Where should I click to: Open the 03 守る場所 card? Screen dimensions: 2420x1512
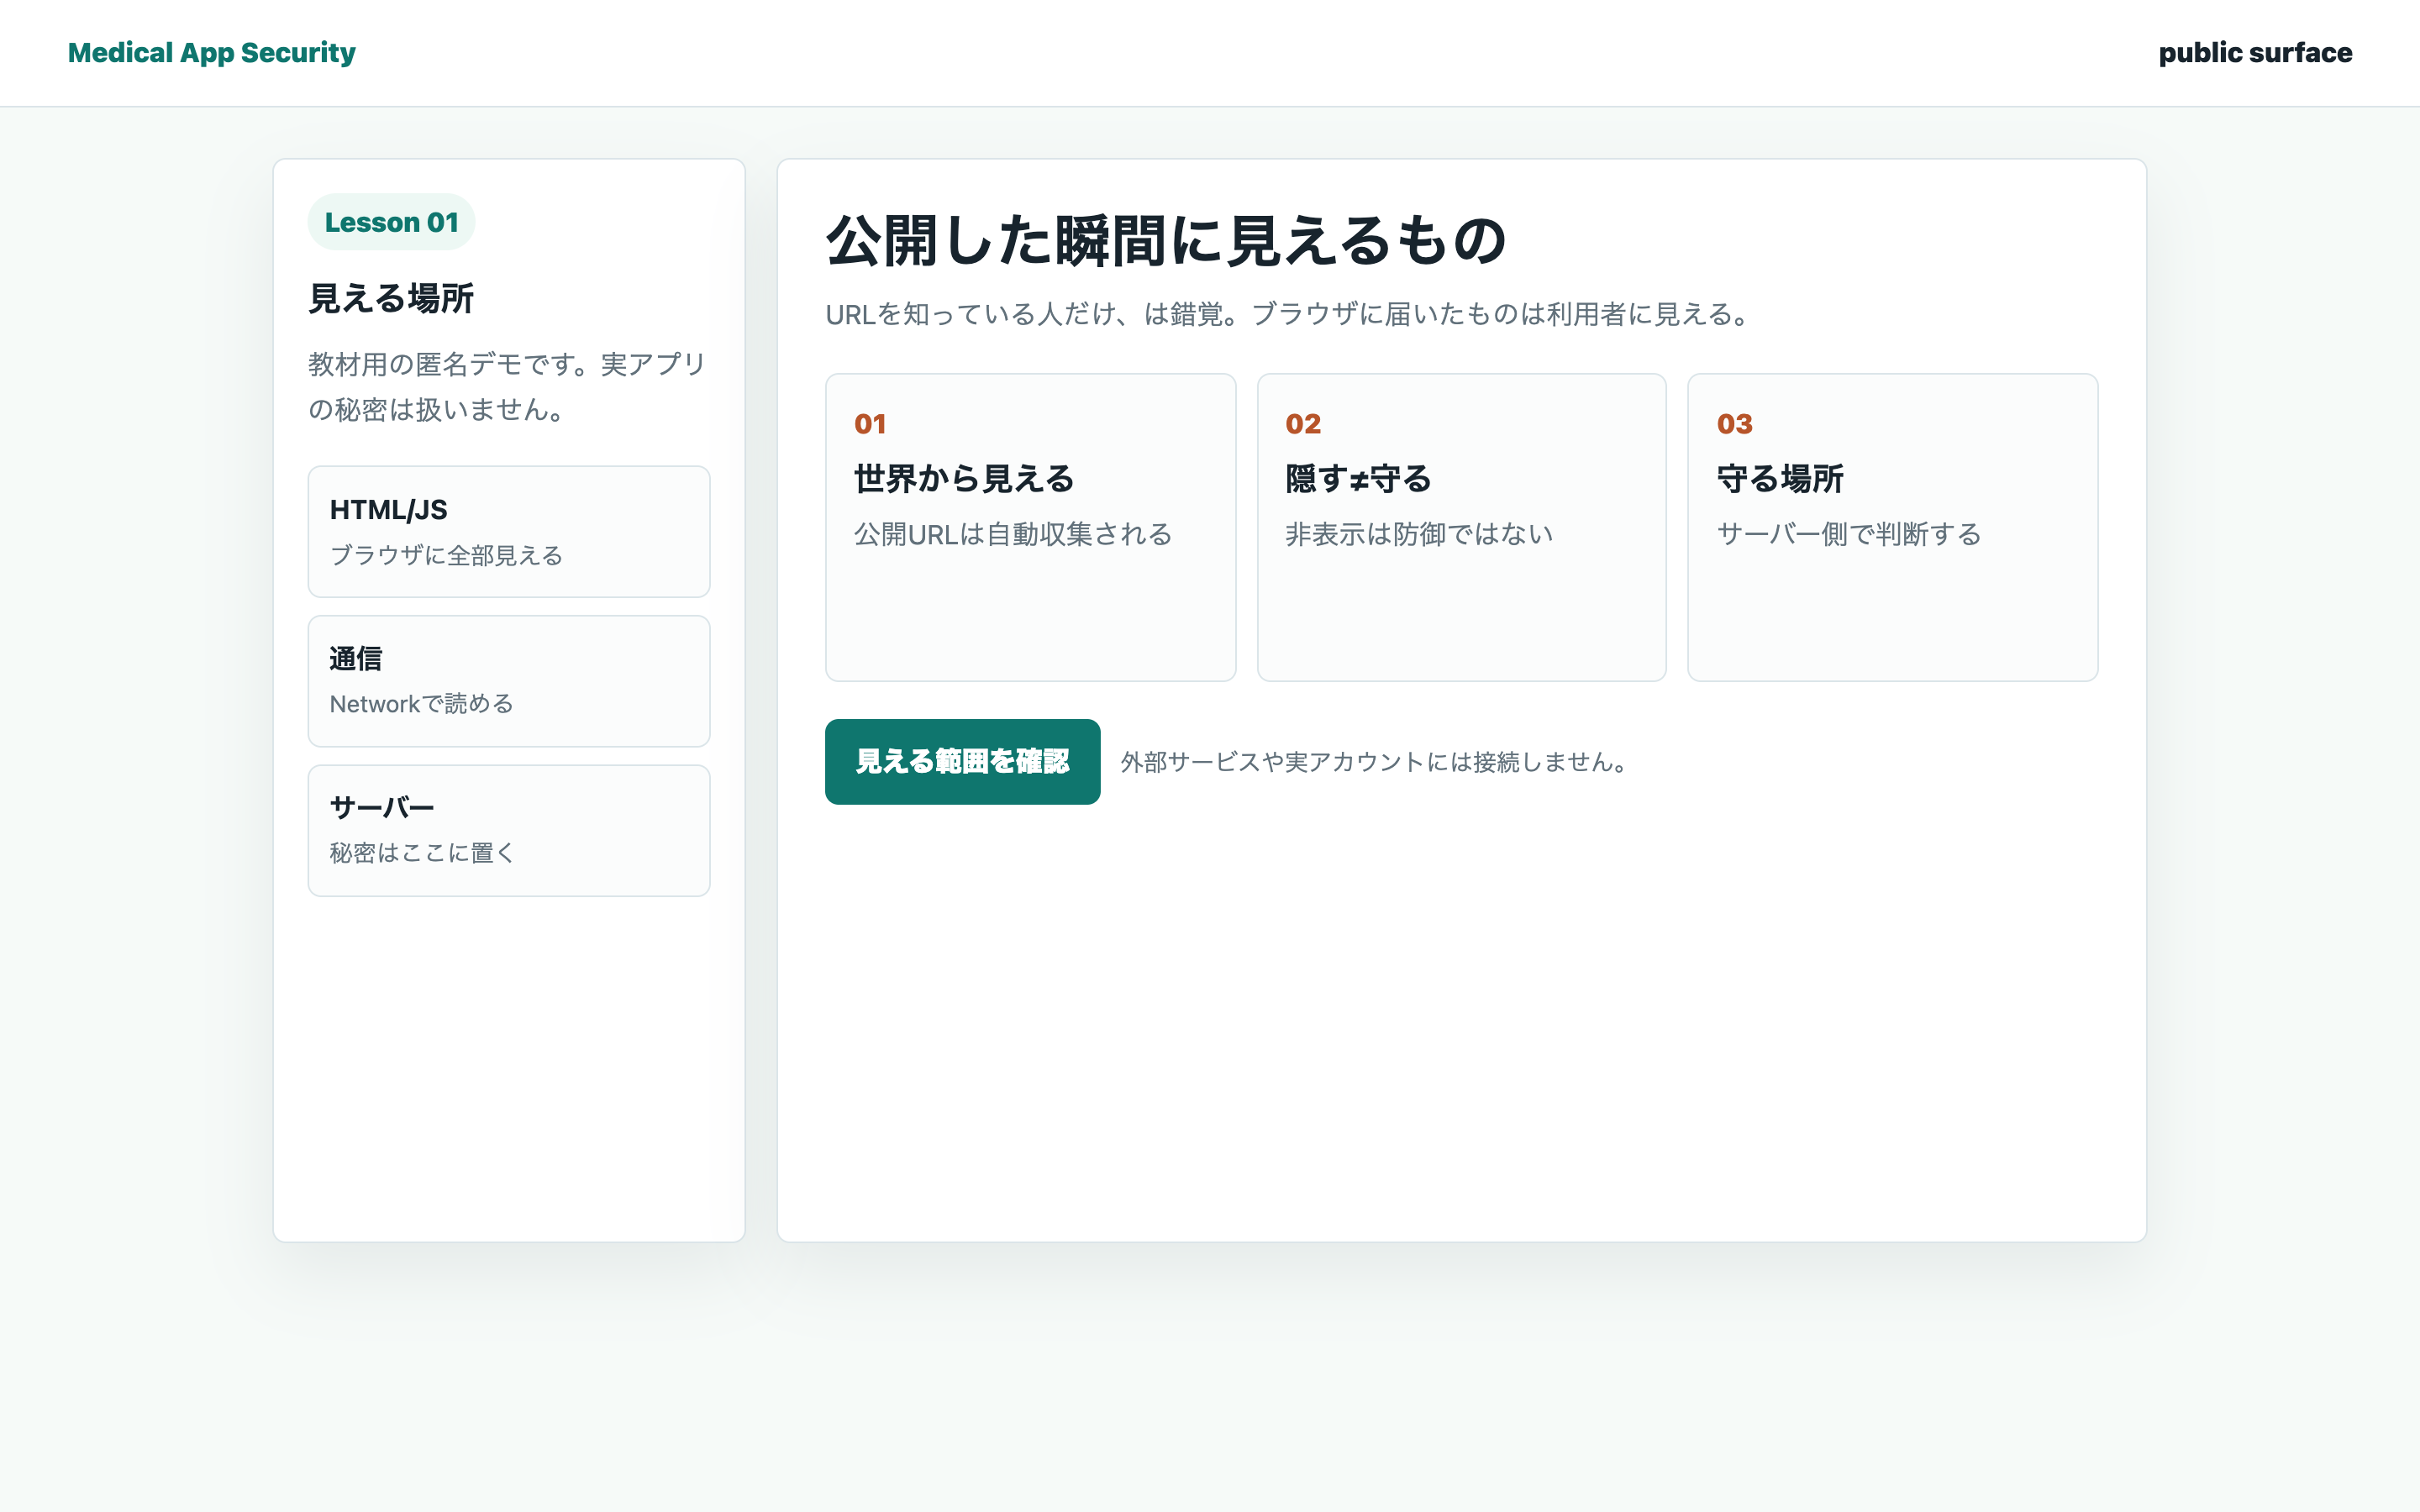pos(1892,527)
